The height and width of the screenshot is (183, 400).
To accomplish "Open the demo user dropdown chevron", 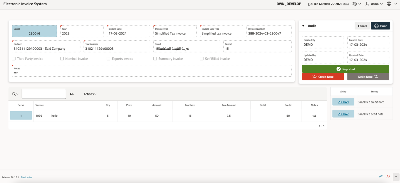I will tap(381, 4).
